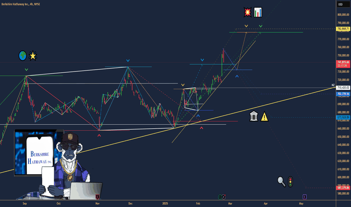Click the yellow warning triangle emoji
This screenshot has width=351, height=207.
click(x=264, y=116)
